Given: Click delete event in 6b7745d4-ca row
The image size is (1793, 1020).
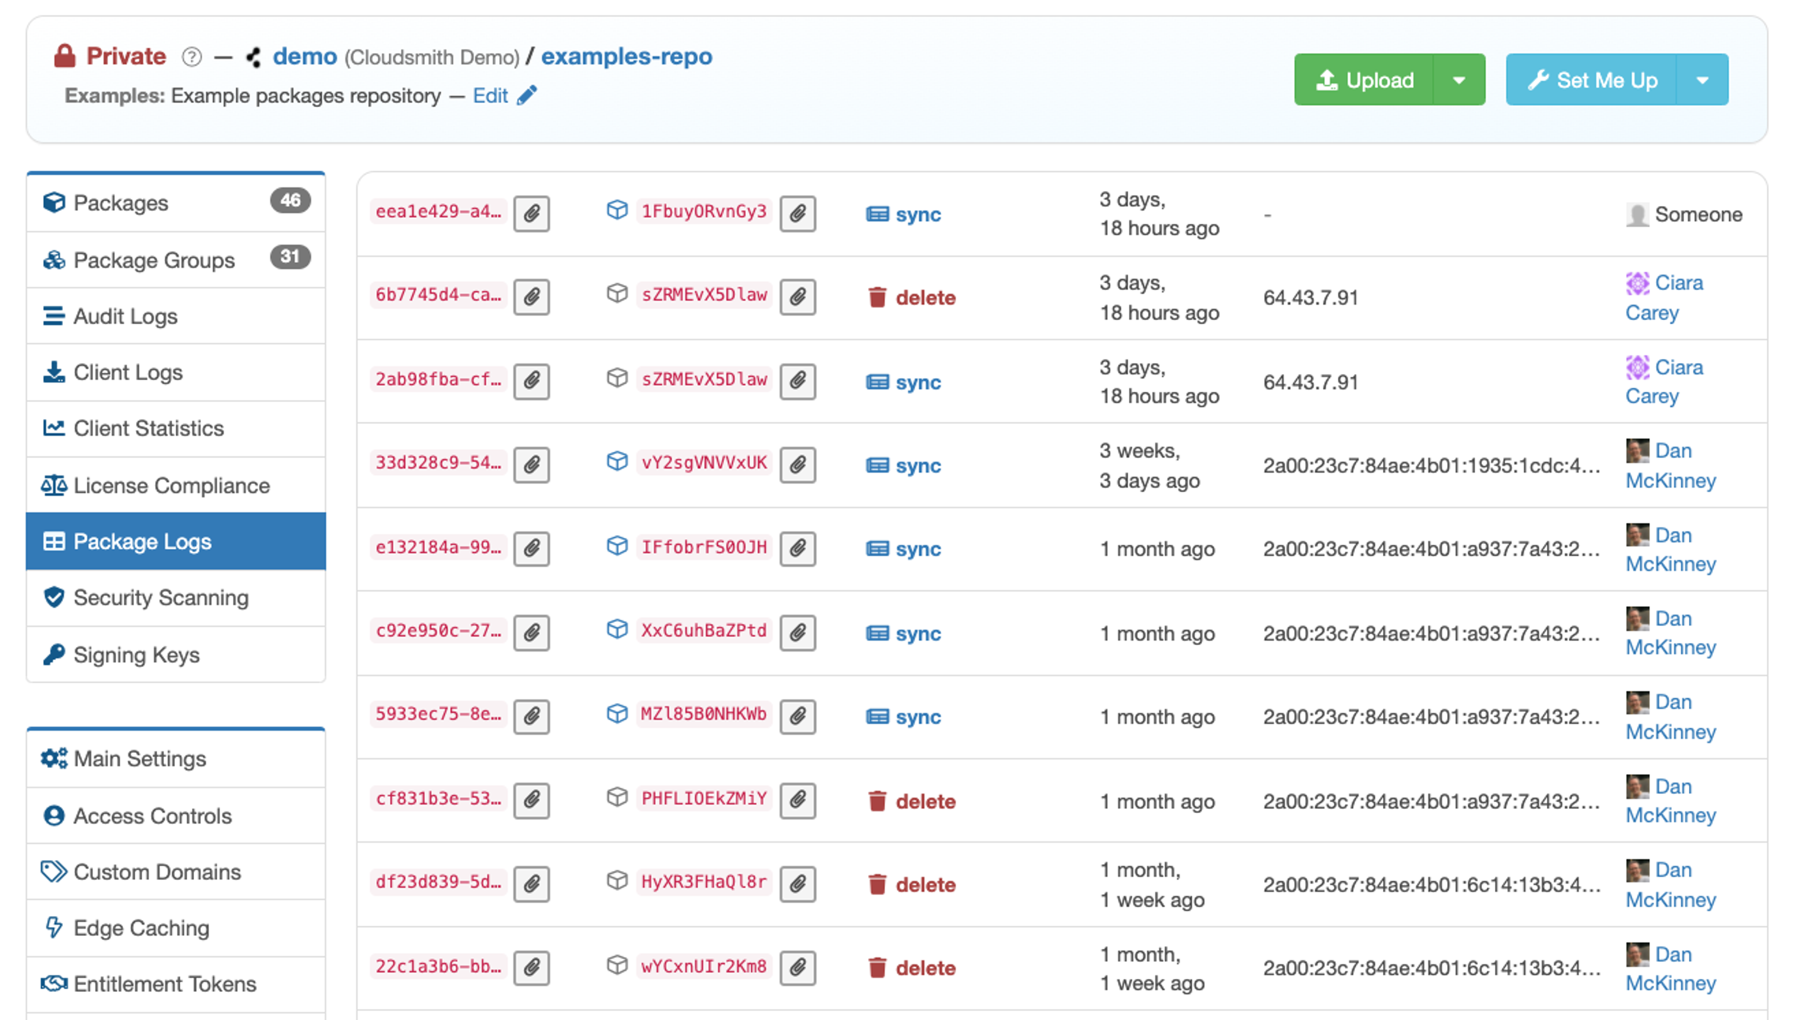Looking at the screenshot, I should pos(911,297).
